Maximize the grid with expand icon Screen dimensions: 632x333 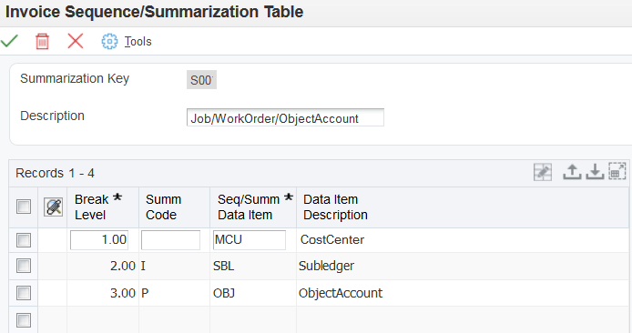point(617,171)
